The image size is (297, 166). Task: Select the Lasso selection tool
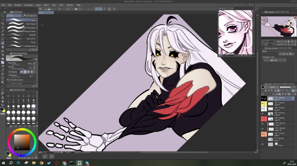[x=3, y=39]
